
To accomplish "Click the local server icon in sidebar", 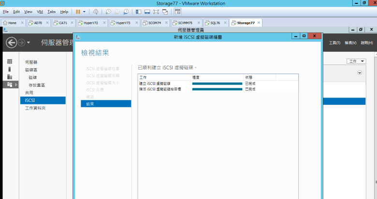I will pyautogui.click(x=10, y=69).
